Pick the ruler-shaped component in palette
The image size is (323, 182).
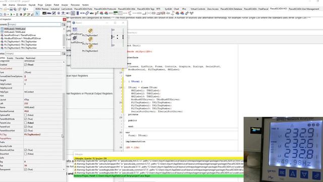(87, 13)
